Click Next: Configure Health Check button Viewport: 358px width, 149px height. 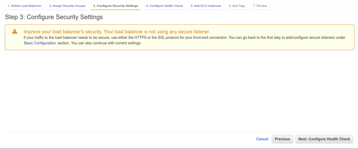tap(324, 139)
